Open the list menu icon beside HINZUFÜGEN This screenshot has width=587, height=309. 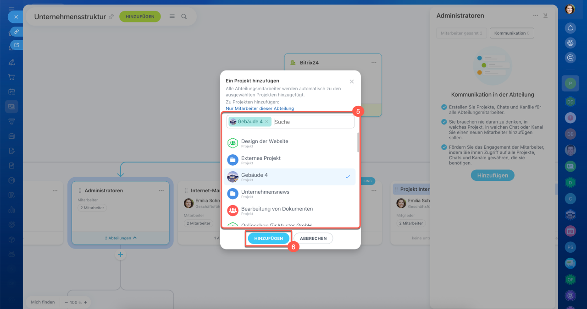(172, 16)
